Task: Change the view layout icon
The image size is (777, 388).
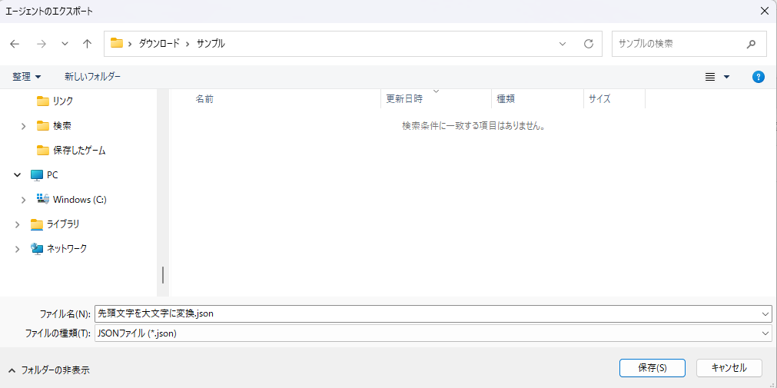Action: [x=710, y=77]
